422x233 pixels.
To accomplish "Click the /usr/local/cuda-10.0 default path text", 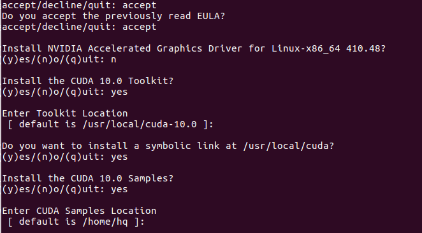I will [140, 124].
